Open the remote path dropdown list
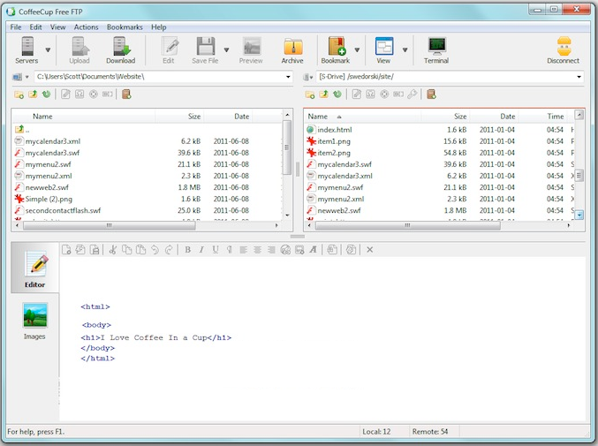The width and height of the screenshot is (598, 446). pos(579,77)
